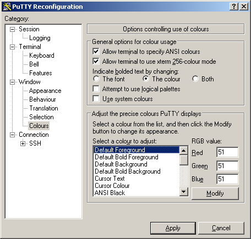Click the colour list scrollbar thumb
This screenshot has width=251, height=239.
point(184,160)
